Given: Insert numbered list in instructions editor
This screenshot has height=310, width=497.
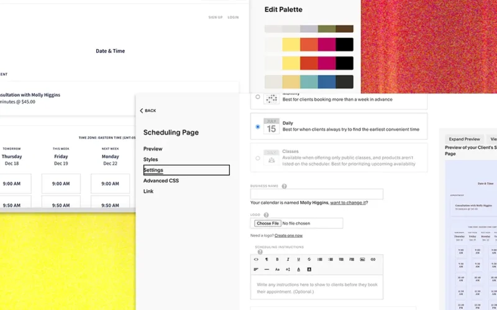Looking at the screenshot, I should [331, 259].
